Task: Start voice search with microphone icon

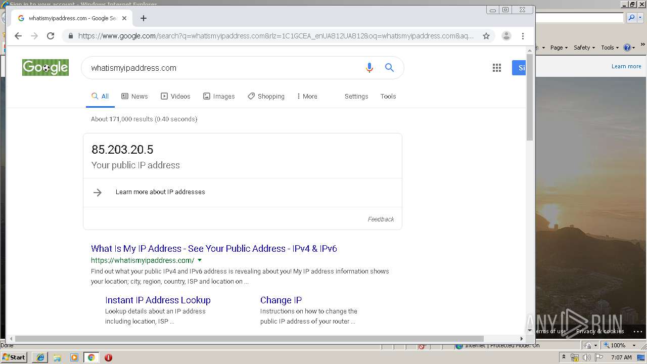Action: point(369,68)
